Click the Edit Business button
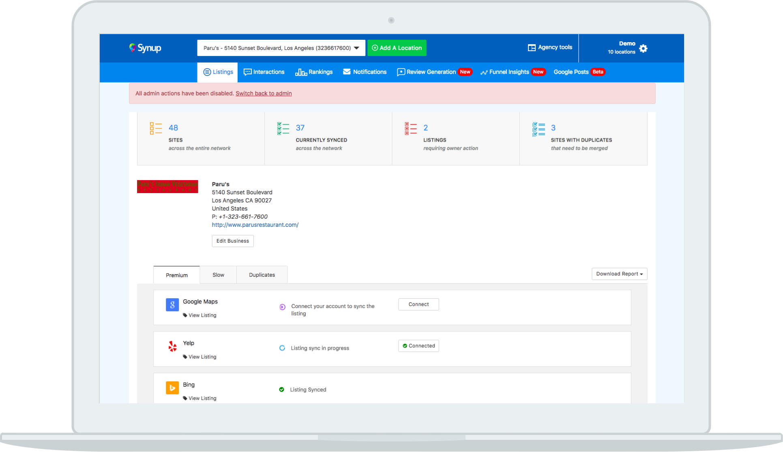The image size is (783, 452). 233,241
